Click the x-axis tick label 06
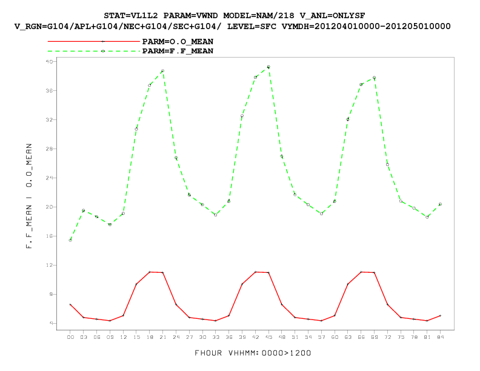The height and width of the screenshot is (371, 480). coord(97,337)
